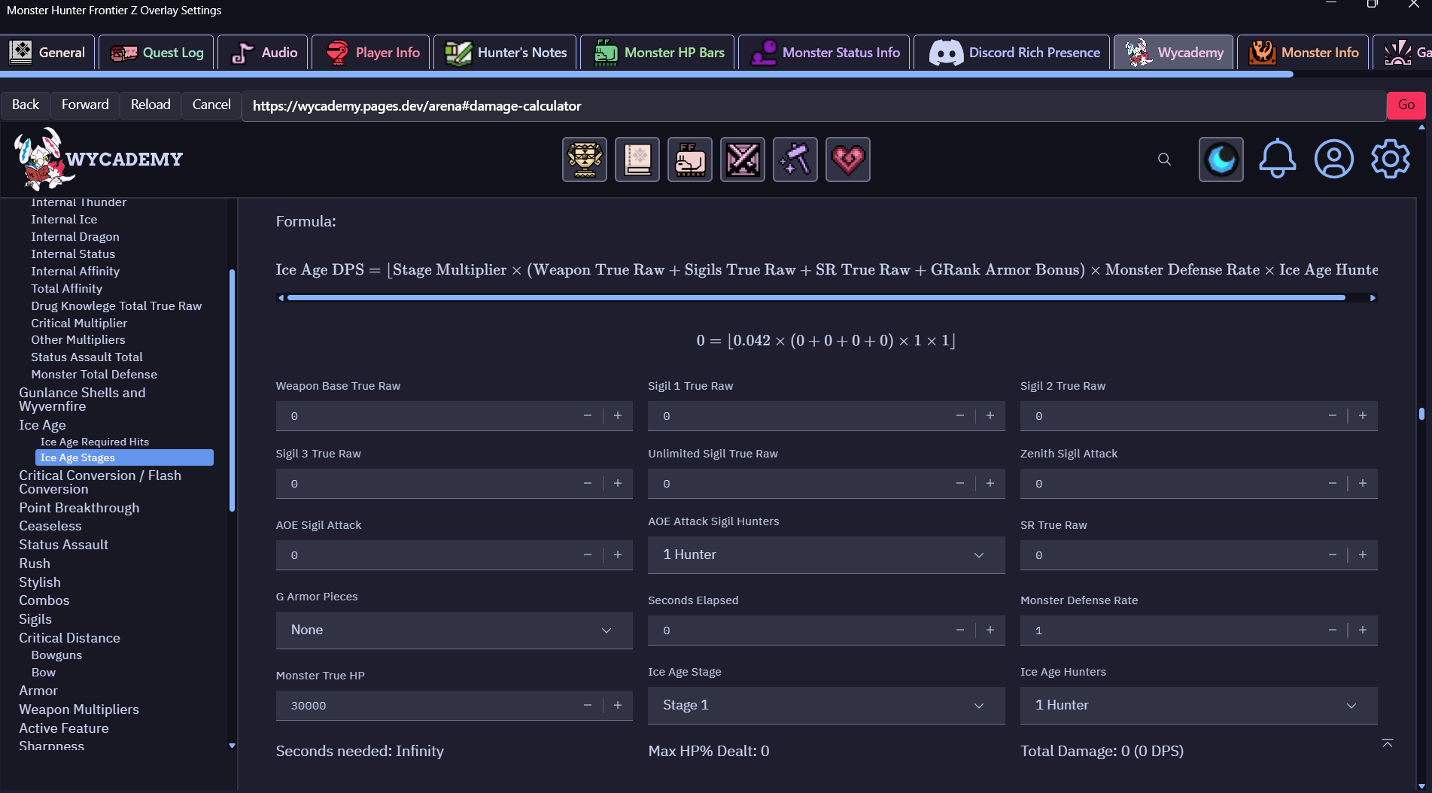Increase Sigil 3 True Raw value
Screen dimensions: 1432x793
pyautogui.click(x=618, y=483)
